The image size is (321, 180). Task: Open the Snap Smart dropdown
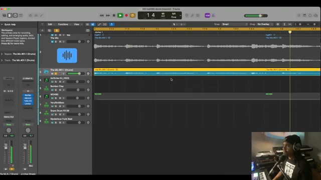(x=235, y=24)
